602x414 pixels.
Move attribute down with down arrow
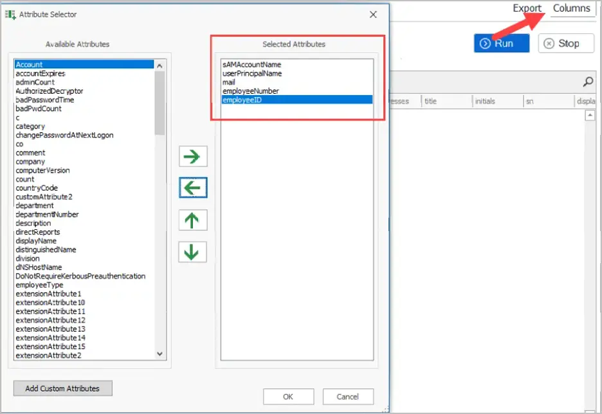(x=193, y=252)
